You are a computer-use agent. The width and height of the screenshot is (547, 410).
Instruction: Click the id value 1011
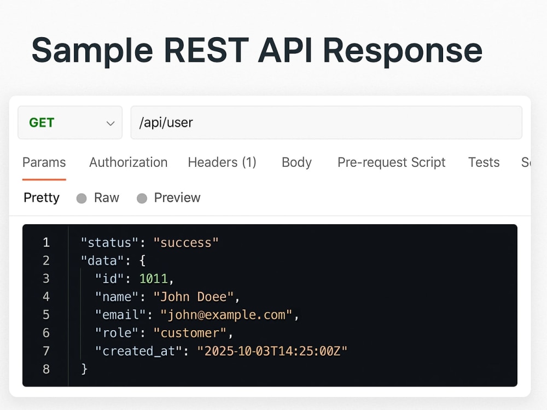tap(154, 279)
